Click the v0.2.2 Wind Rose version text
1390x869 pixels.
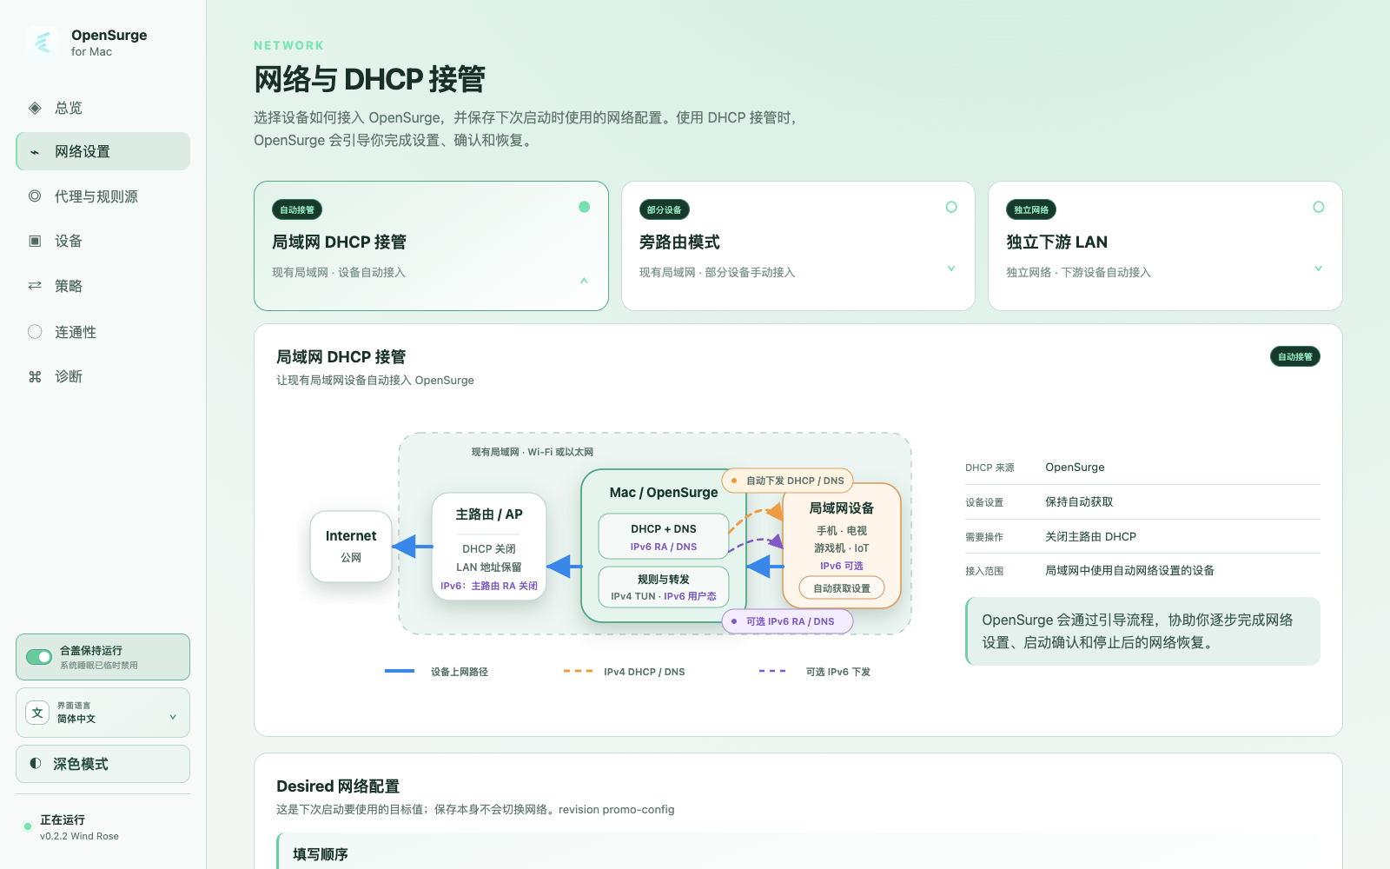coord(79,836)
